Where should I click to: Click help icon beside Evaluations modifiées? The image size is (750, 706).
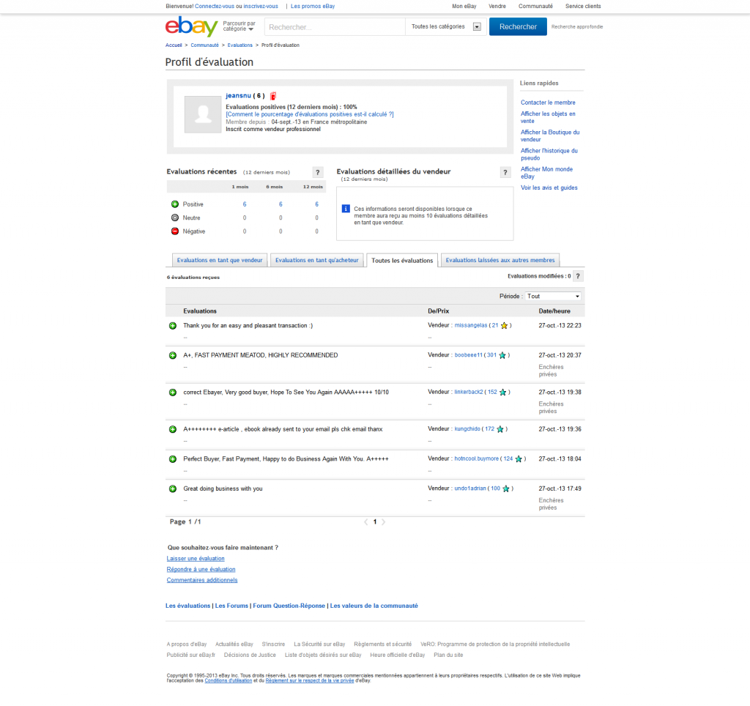point(578,276)
